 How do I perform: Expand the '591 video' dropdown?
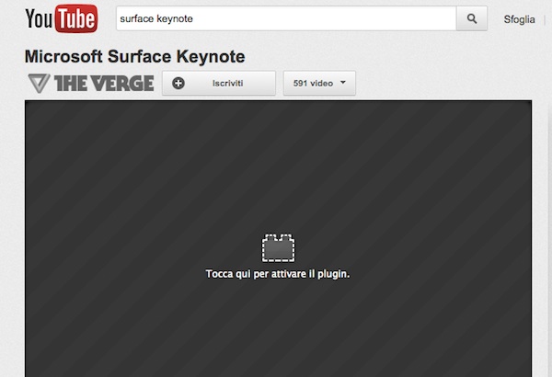319,83
